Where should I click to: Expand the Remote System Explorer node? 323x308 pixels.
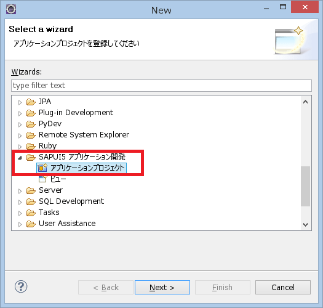[x=20, y=136]
